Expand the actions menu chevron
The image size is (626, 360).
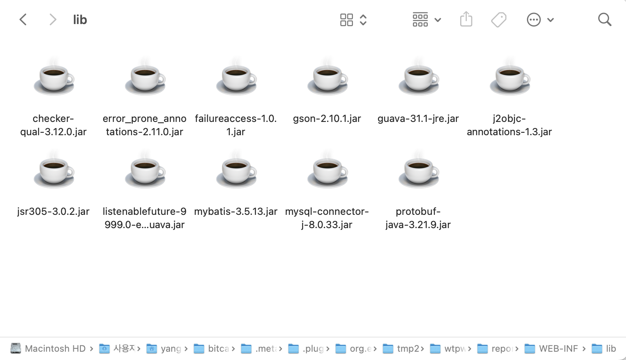pos(551,20)
